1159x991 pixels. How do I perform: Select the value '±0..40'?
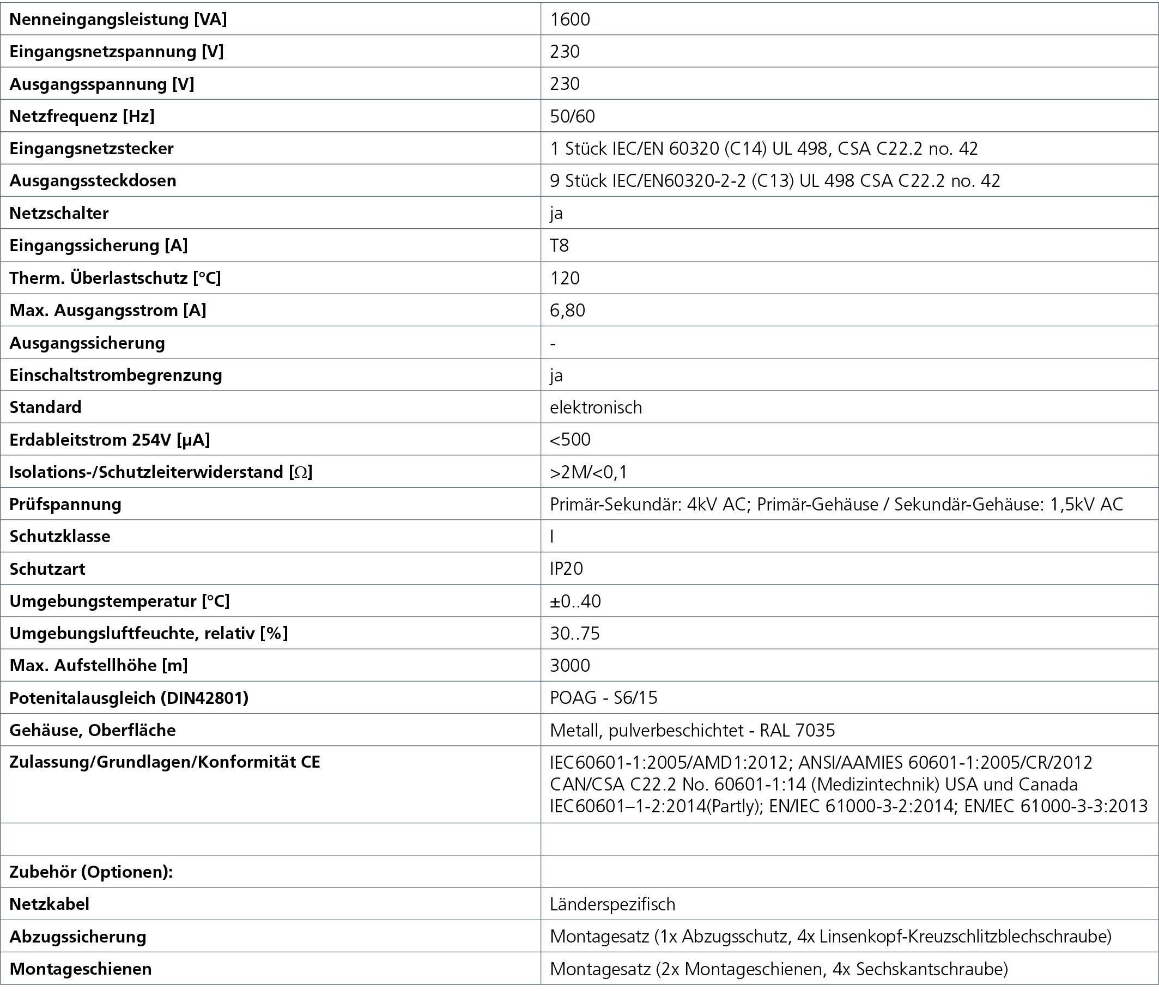point(575,601)
